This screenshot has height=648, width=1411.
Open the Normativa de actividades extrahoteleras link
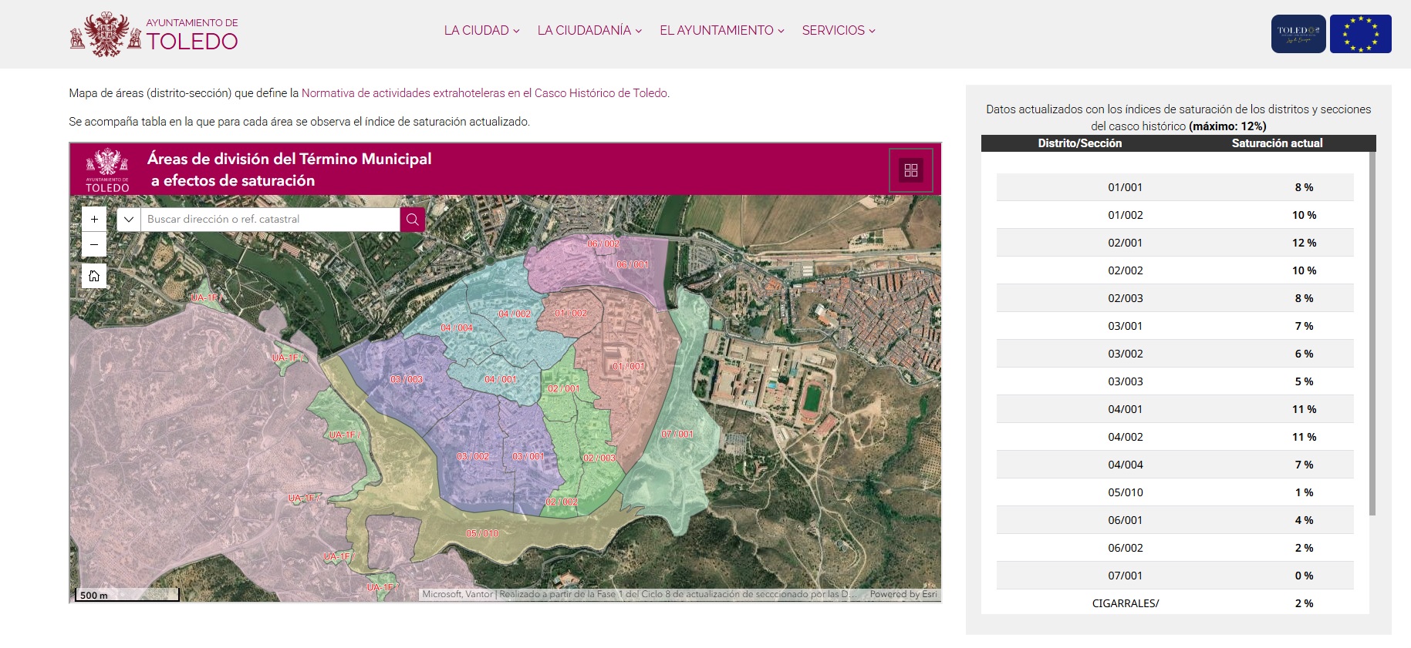click(484, 93)
